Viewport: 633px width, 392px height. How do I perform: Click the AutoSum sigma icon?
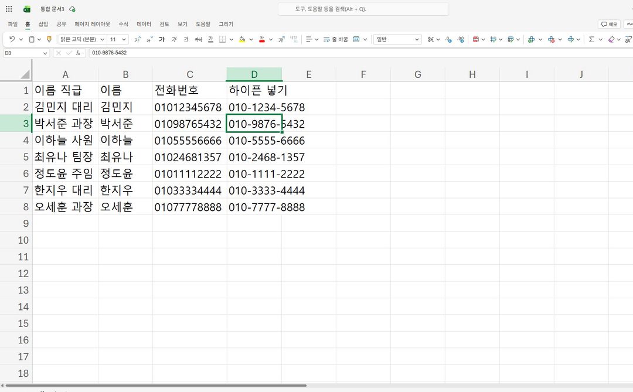[x=591, y=39]
